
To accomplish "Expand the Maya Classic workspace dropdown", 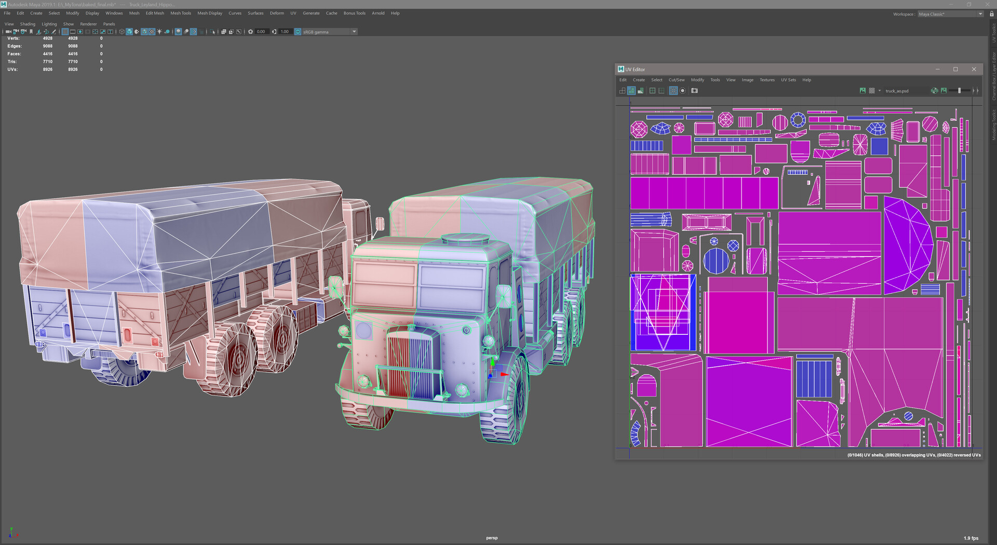I will click(980, 14).
